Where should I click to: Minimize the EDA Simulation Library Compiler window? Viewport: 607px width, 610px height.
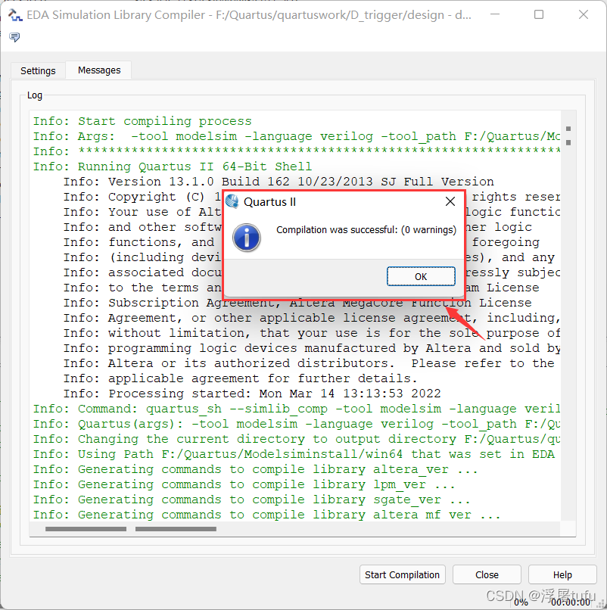[495, 15]
